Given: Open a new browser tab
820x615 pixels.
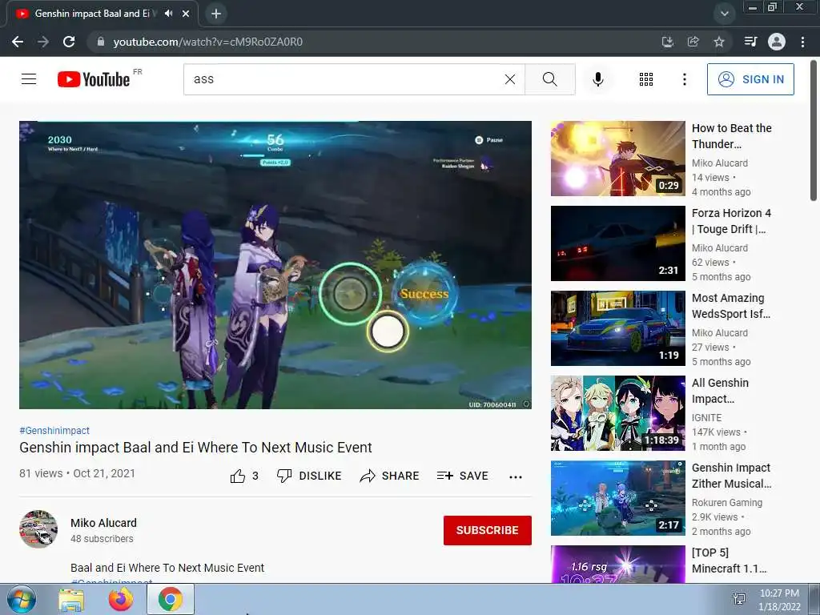Looking at the screenshot, I should click(x=216, y=14).
